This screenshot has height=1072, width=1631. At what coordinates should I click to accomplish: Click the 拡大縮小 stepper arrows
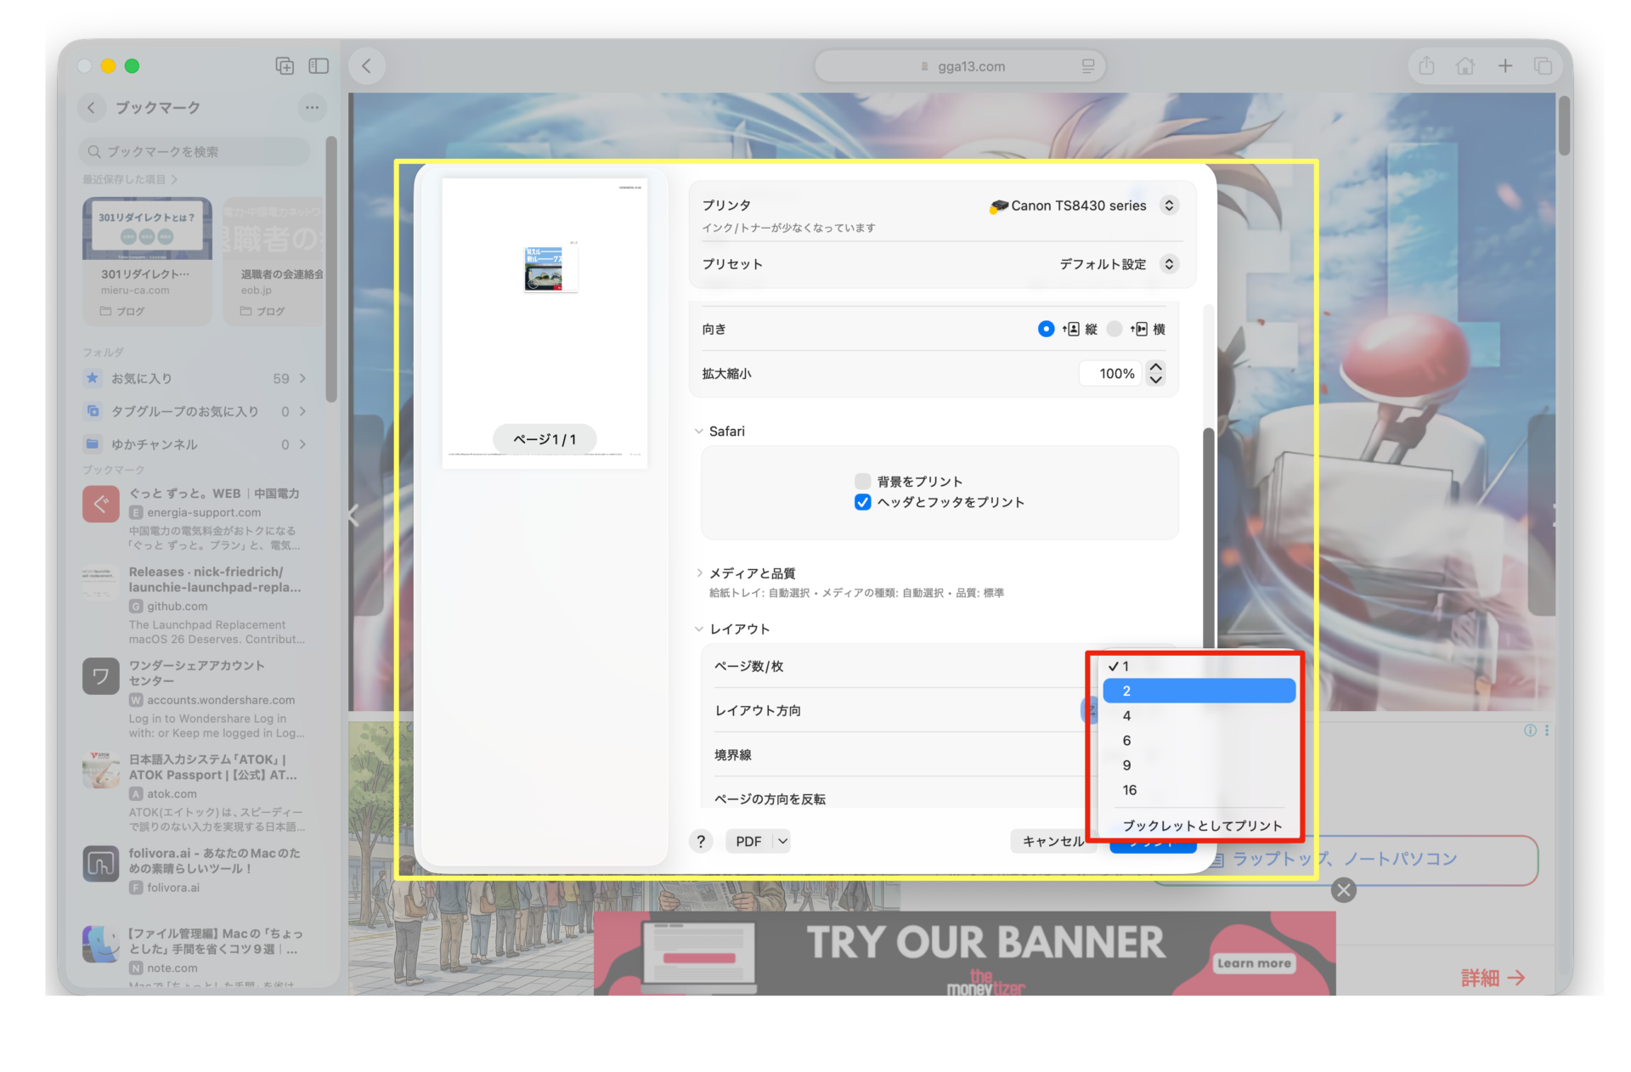[x=1155, y=374]
